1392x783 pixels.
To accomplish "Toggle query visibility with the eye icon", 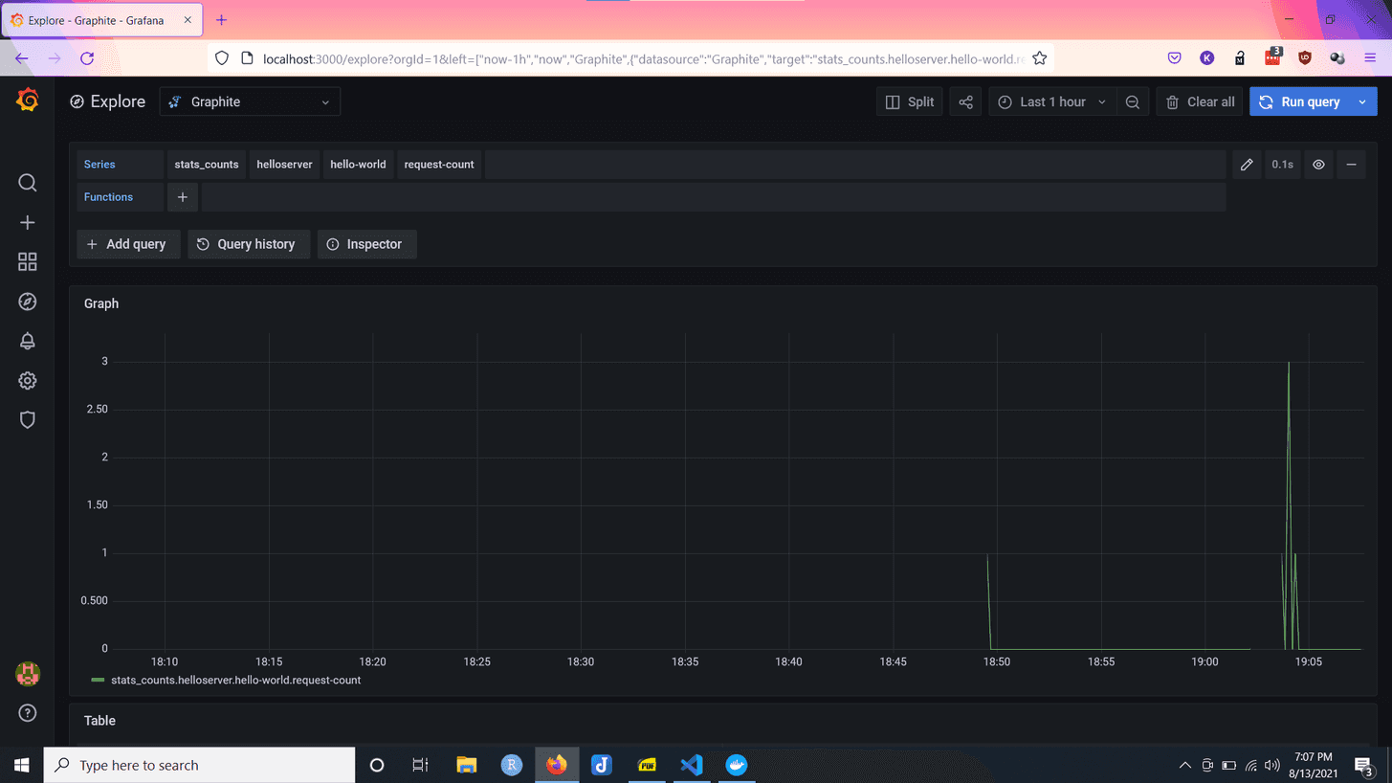I will (x=1318, y=164).
